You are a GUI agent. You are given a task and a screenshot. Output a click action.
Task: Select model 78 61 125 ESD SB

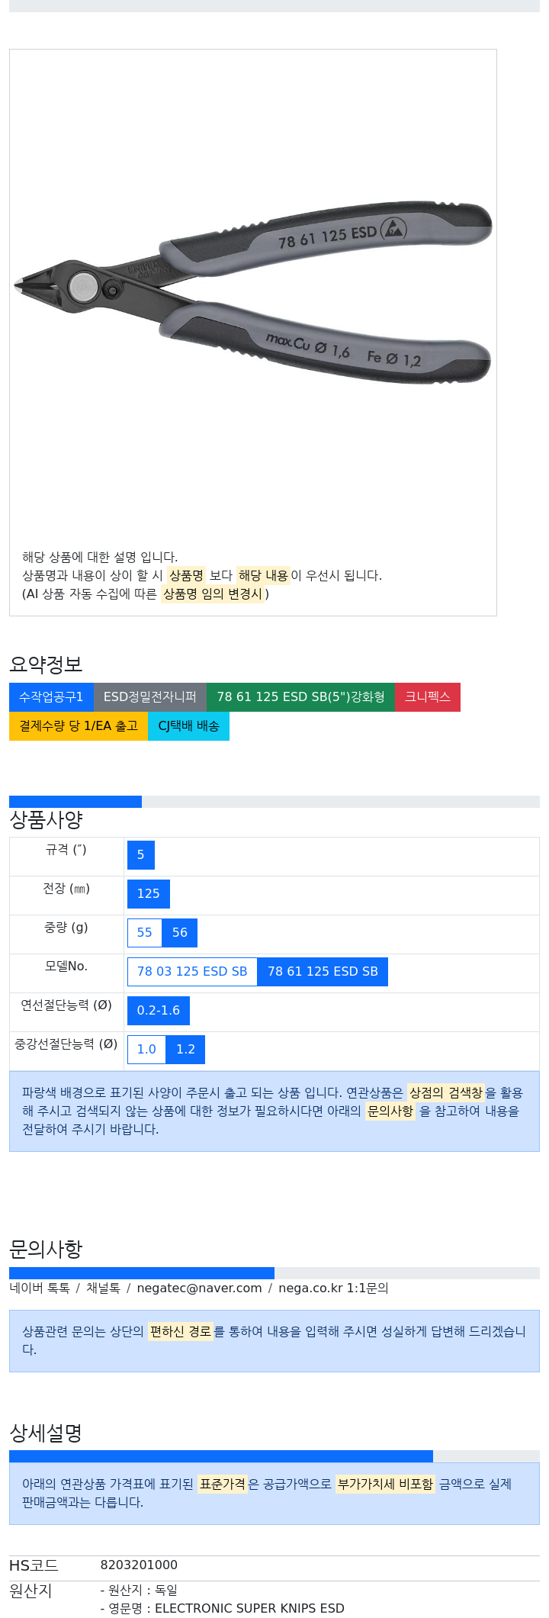323,972
